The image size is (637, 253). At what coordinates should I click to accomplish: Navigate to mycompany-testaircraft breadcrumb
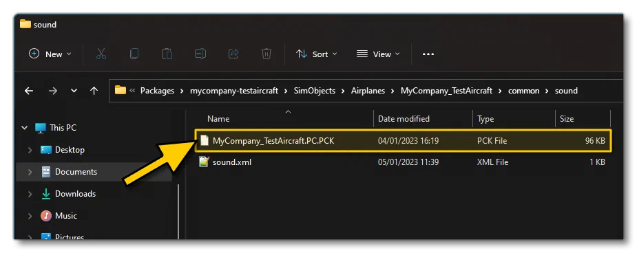pyautogui.click(x=234, y=91)
